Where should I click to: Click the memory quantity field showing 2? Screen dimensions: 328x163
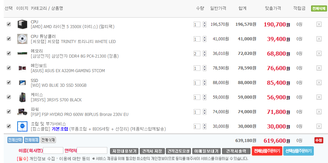(197, 54)
